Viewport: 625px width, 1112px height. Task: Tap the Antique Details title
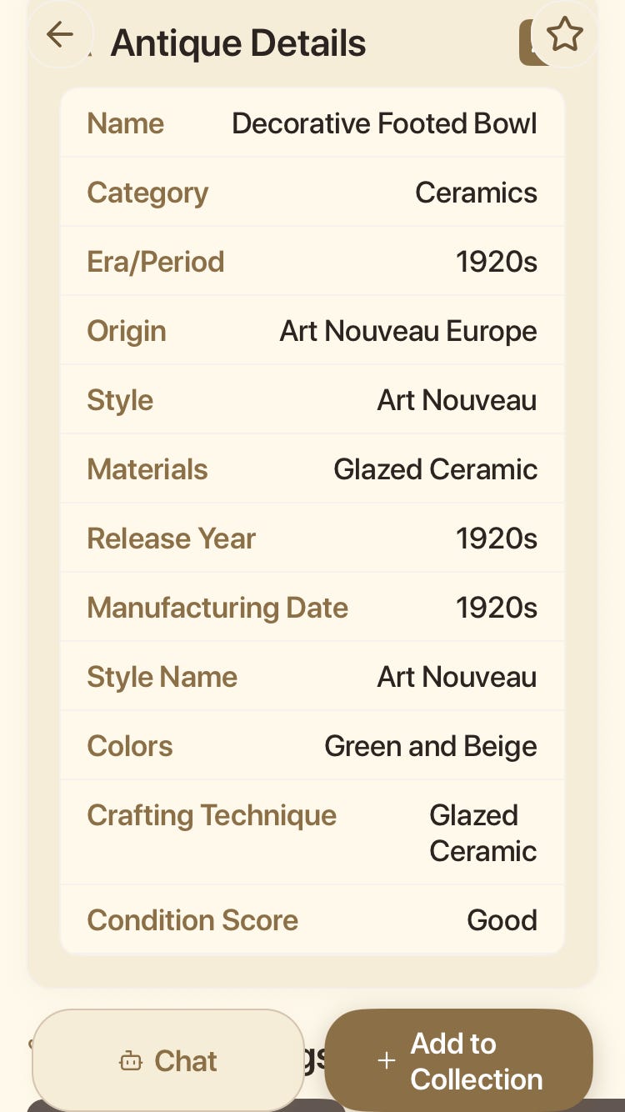(x=238, y=42)
